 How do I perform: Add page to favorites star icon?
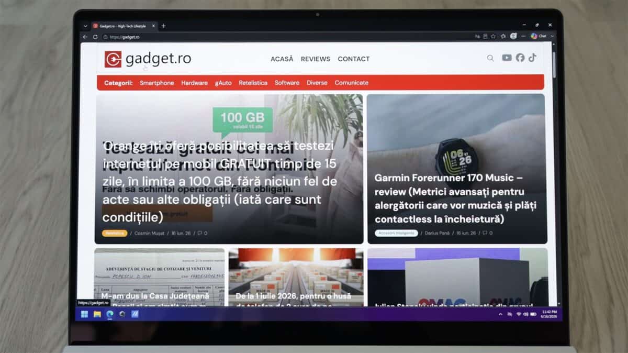[494, 37]
